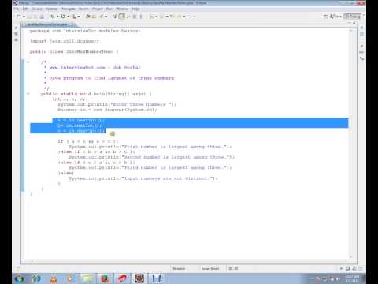
Task: Click 'Third number is largest' println line
Action: click(x=150, y=168)
